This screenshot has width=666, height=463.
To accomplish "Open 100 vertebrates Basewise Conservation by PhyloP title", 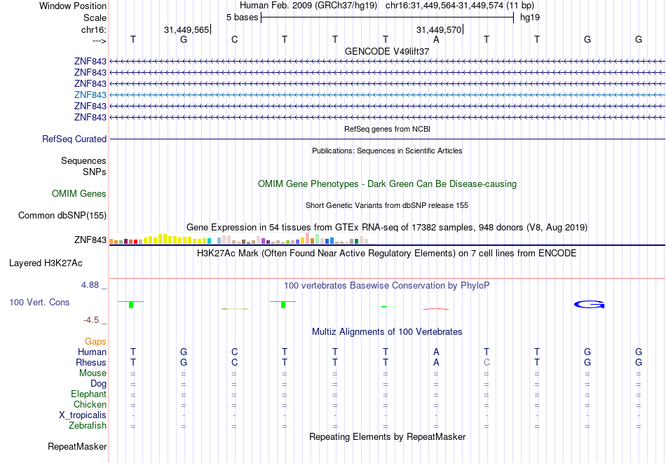I will (x=387, y=286).
